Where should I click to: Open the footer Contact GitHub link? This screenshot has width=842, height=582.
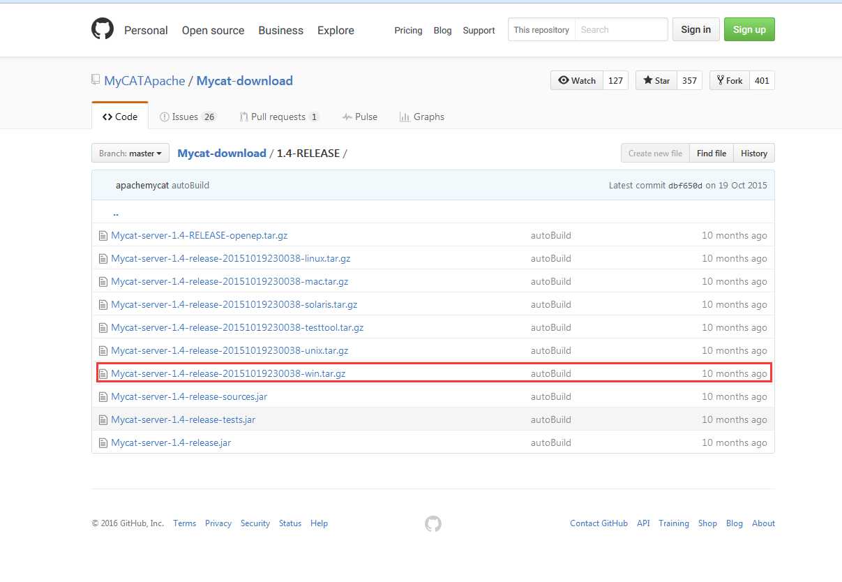point(599,523)
